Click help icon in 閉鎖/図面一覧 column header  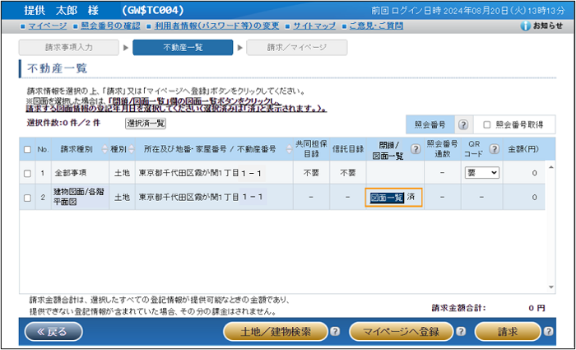coord(416,149)
